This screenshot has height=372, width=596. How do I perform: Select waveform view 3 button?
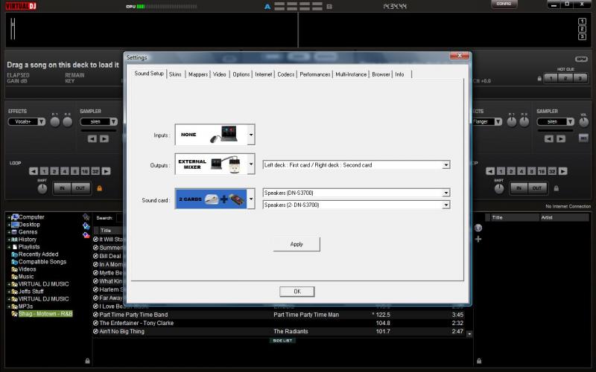click(582, 36)
